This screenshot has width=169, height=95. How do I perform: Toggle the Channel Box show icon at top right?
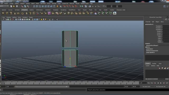tap(167, 6)
